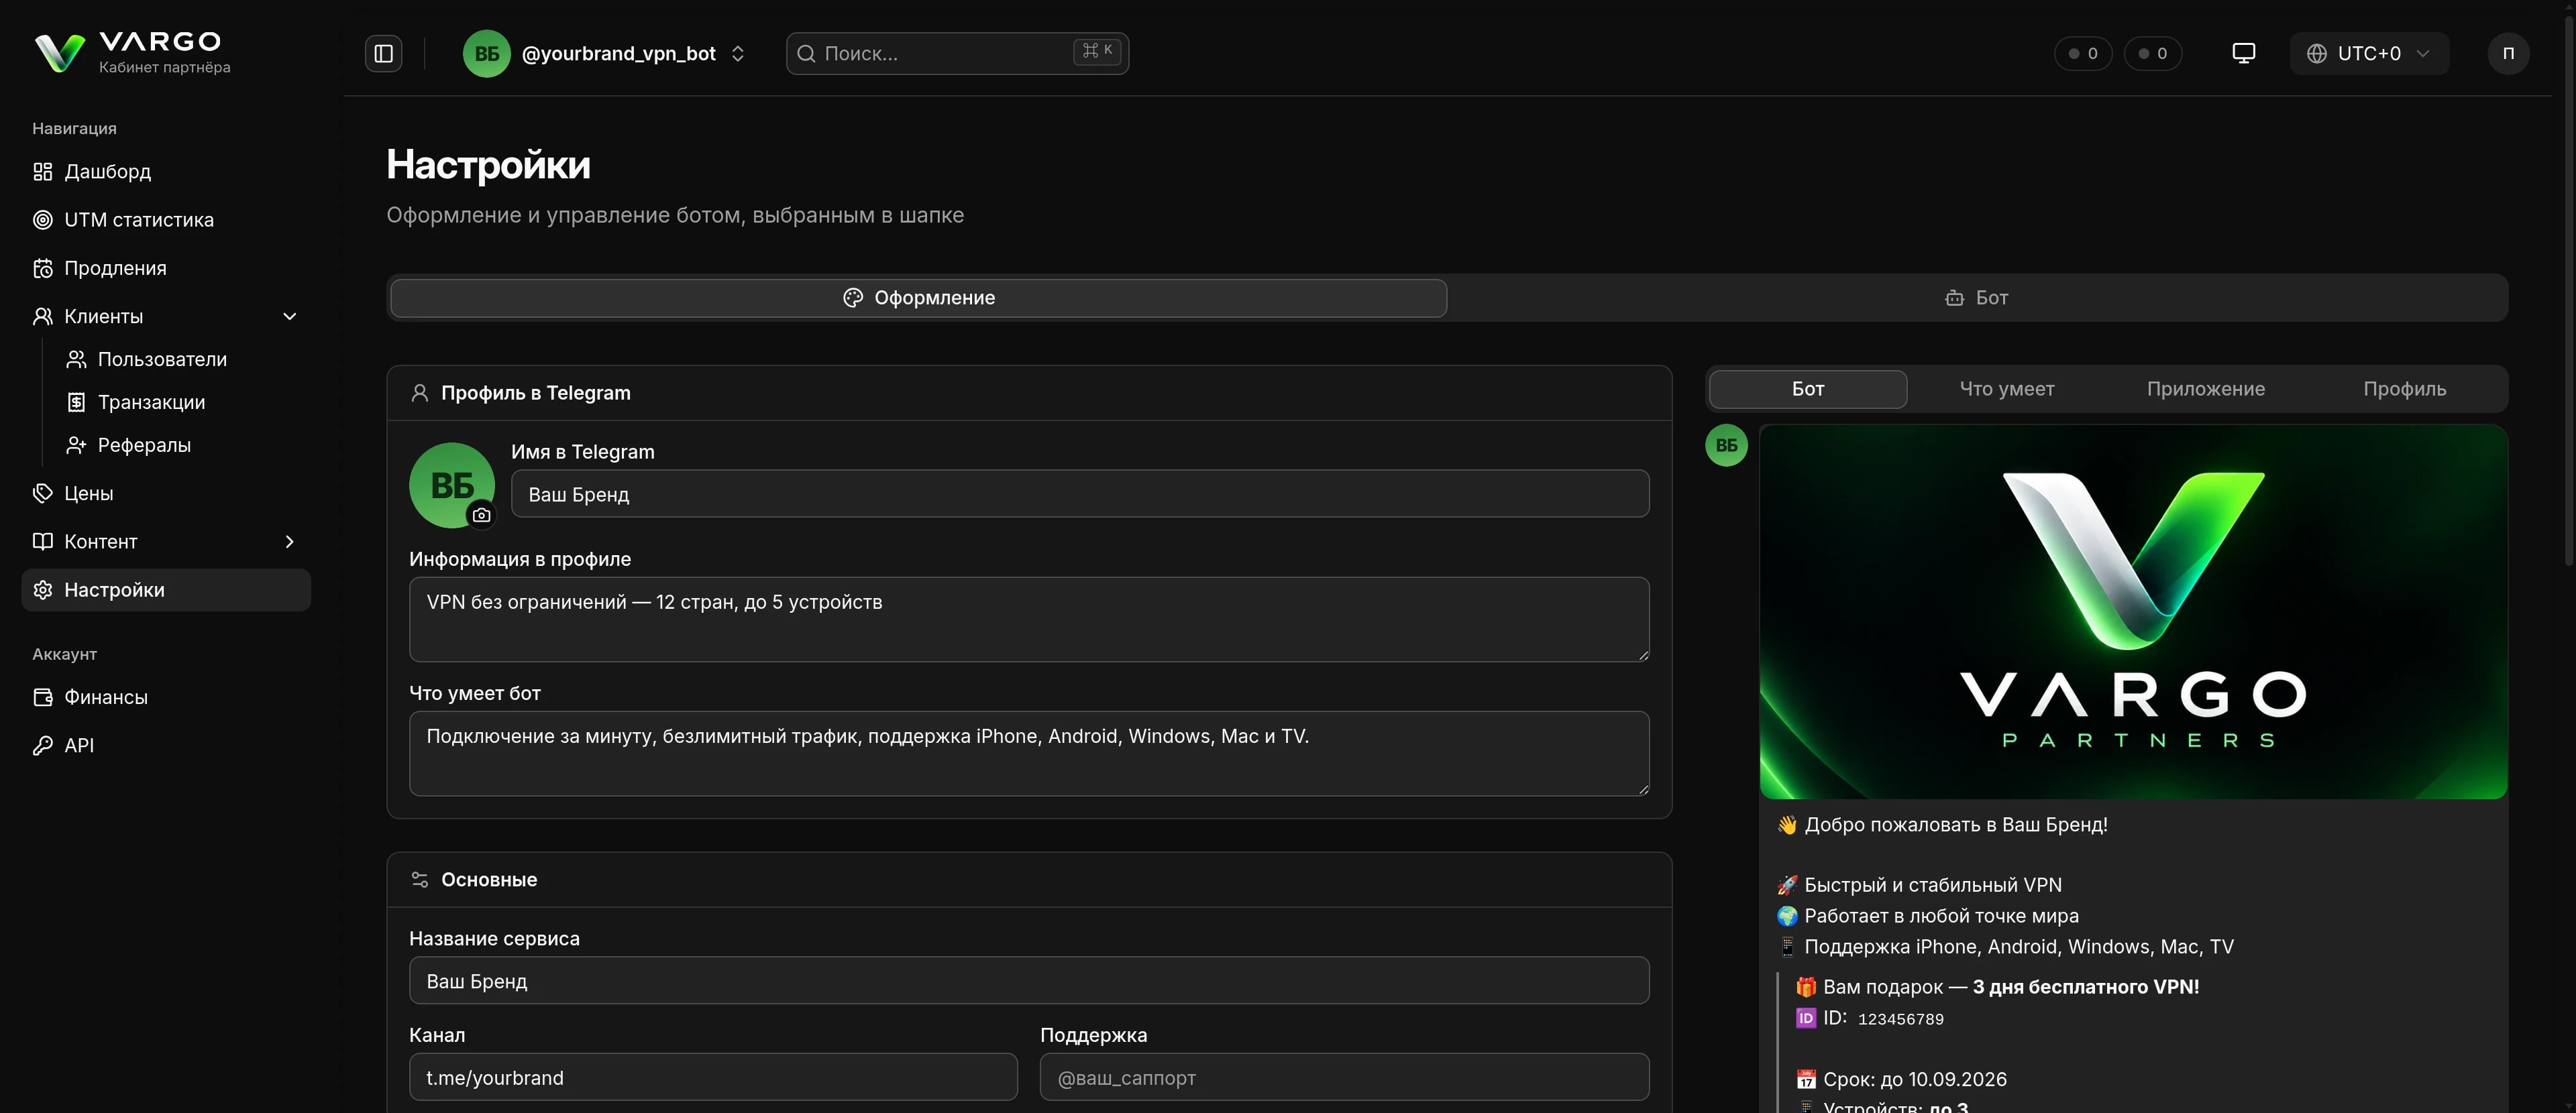The height and width of the screenshot is (1113, 2576).
Task: Click the small ВБ avatar in preview
Action: 1726,446
